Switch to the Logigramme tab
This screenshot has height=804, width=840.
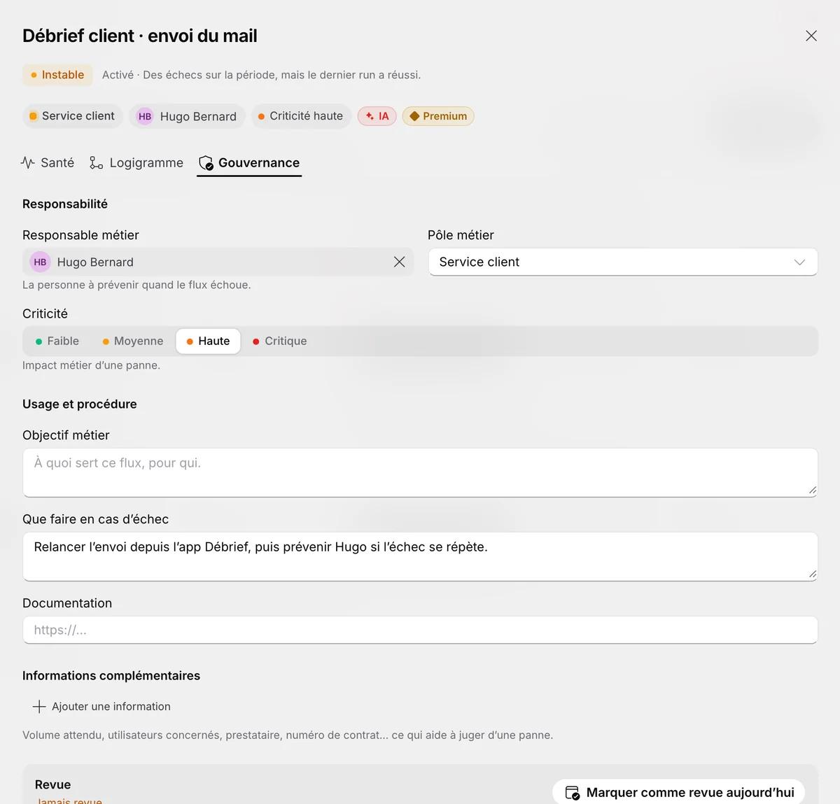click(136, 163)
